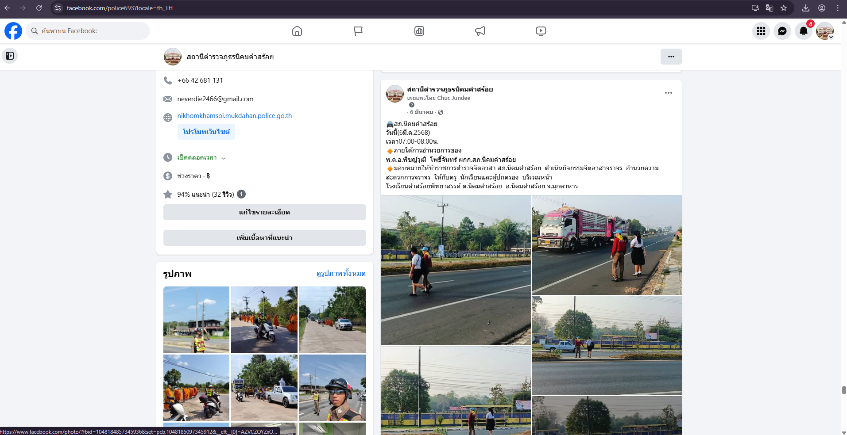The width and height of the screenshot is (847, 435).
Task: Open the Ads megaphone icon
Action: 480,31
